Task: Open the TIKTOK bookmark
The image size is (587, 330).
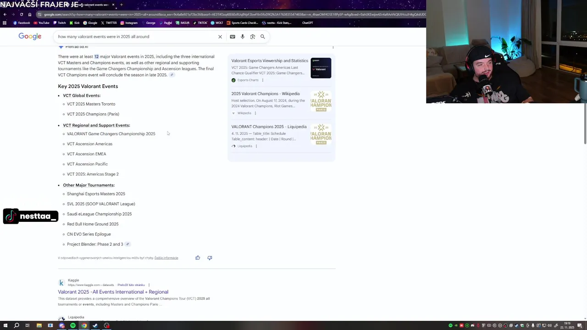Action: click(x=201, y=23)
